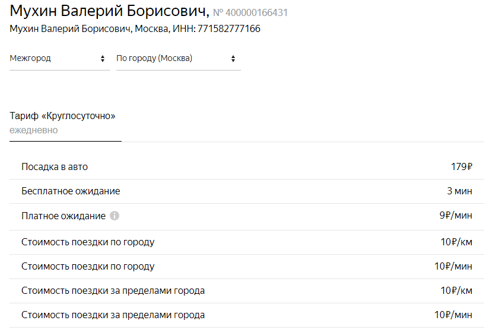Click the ИНН: 771582777166 text
The height and width of the screenshot is (330, 502).
pos(217,29)
